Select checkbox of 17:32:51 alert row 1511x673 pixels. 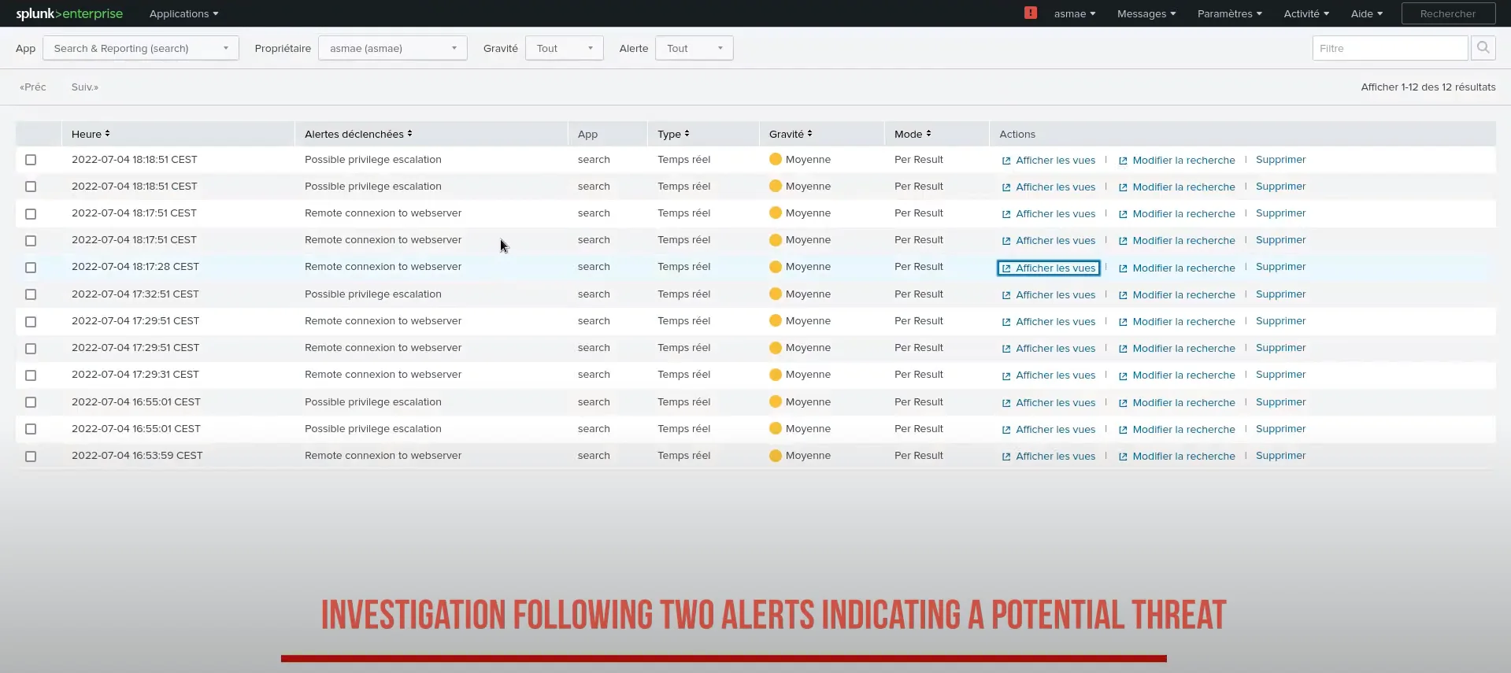point(31,294)
